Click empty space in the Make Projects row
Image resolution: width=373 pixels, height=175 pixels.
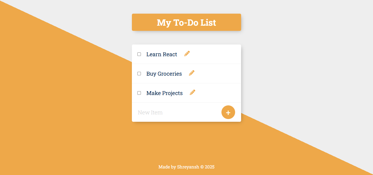click(x=218, y=93)
